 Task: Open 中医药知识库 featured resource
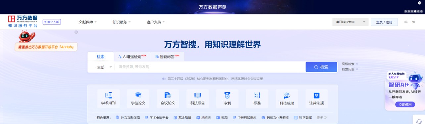pyautogui.click(x=245, y=117)
